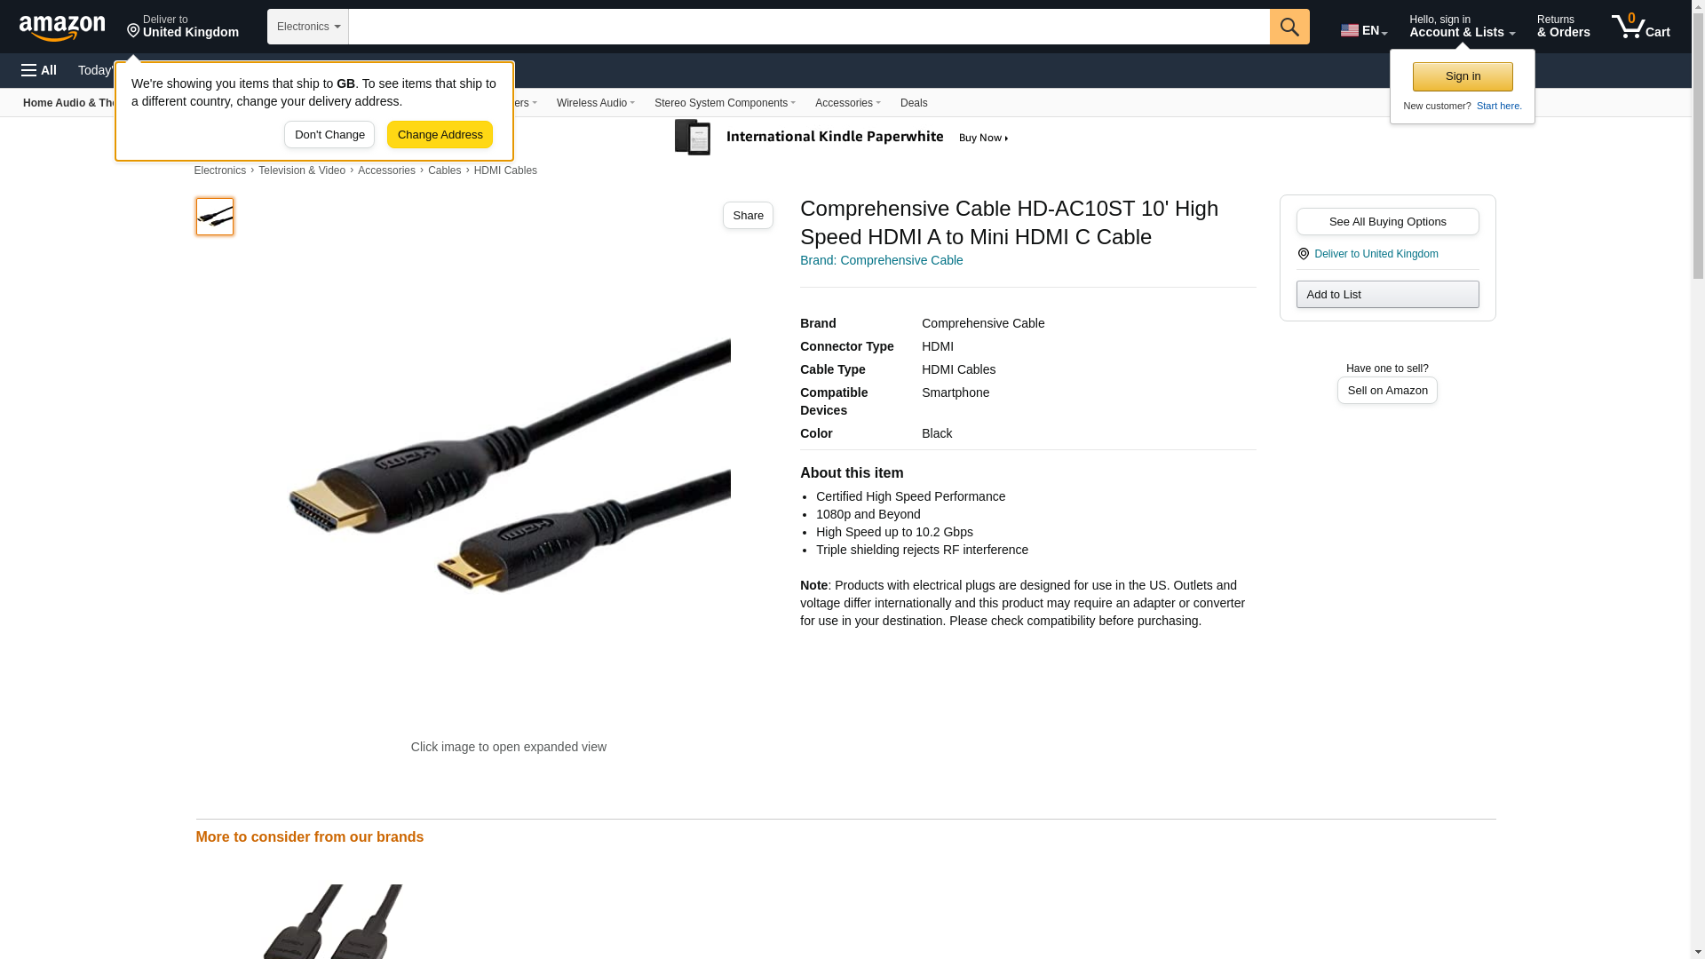Click the Change Address button
The width and height of the screenshot is (1705, 959).
coord(440,135)
